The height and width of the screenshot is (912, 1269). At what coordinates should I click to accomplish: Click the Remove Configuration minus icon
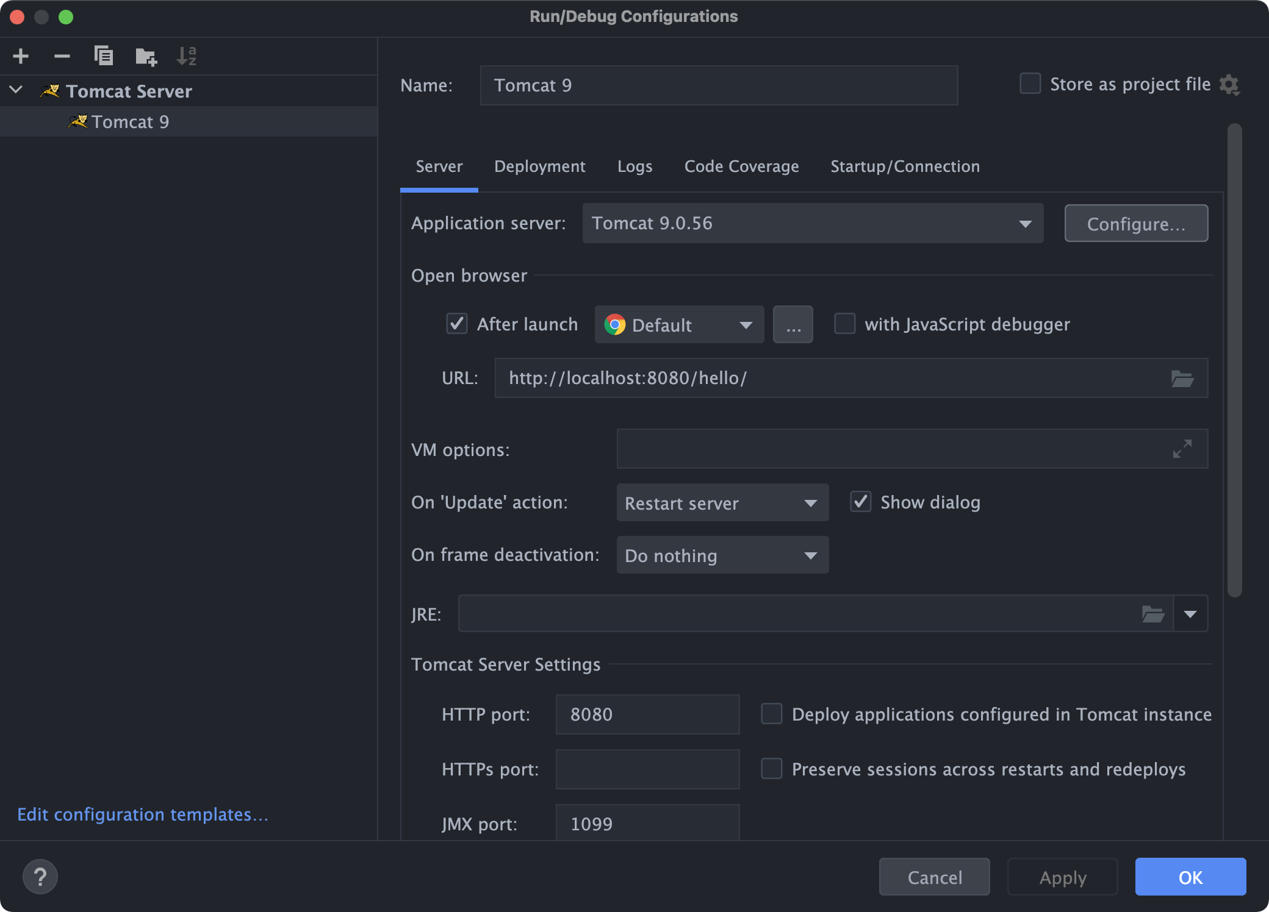[x=62, y=56]
